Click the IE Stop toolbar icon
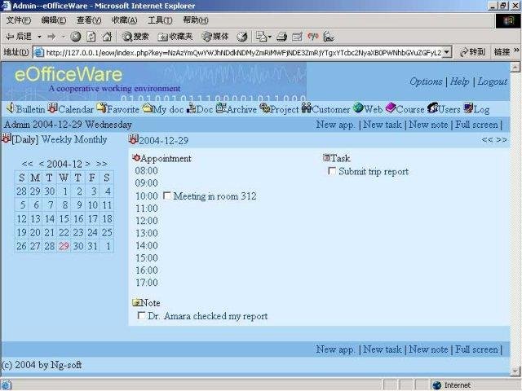The image size is (522, 391). click(x=76, y=37)
